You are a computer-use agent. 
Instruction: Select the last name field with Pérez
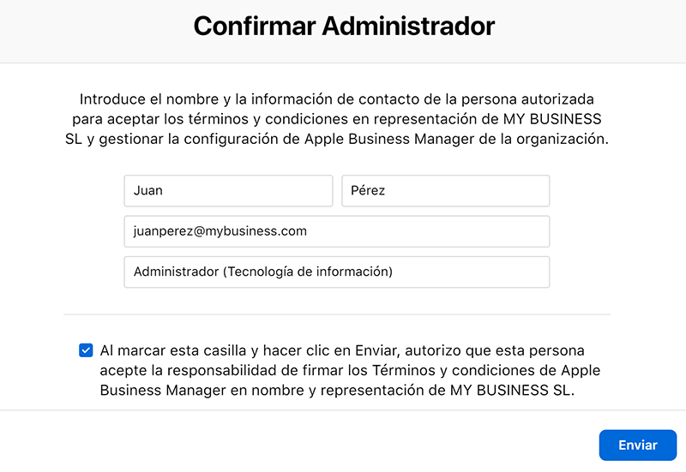coord(445,190)
